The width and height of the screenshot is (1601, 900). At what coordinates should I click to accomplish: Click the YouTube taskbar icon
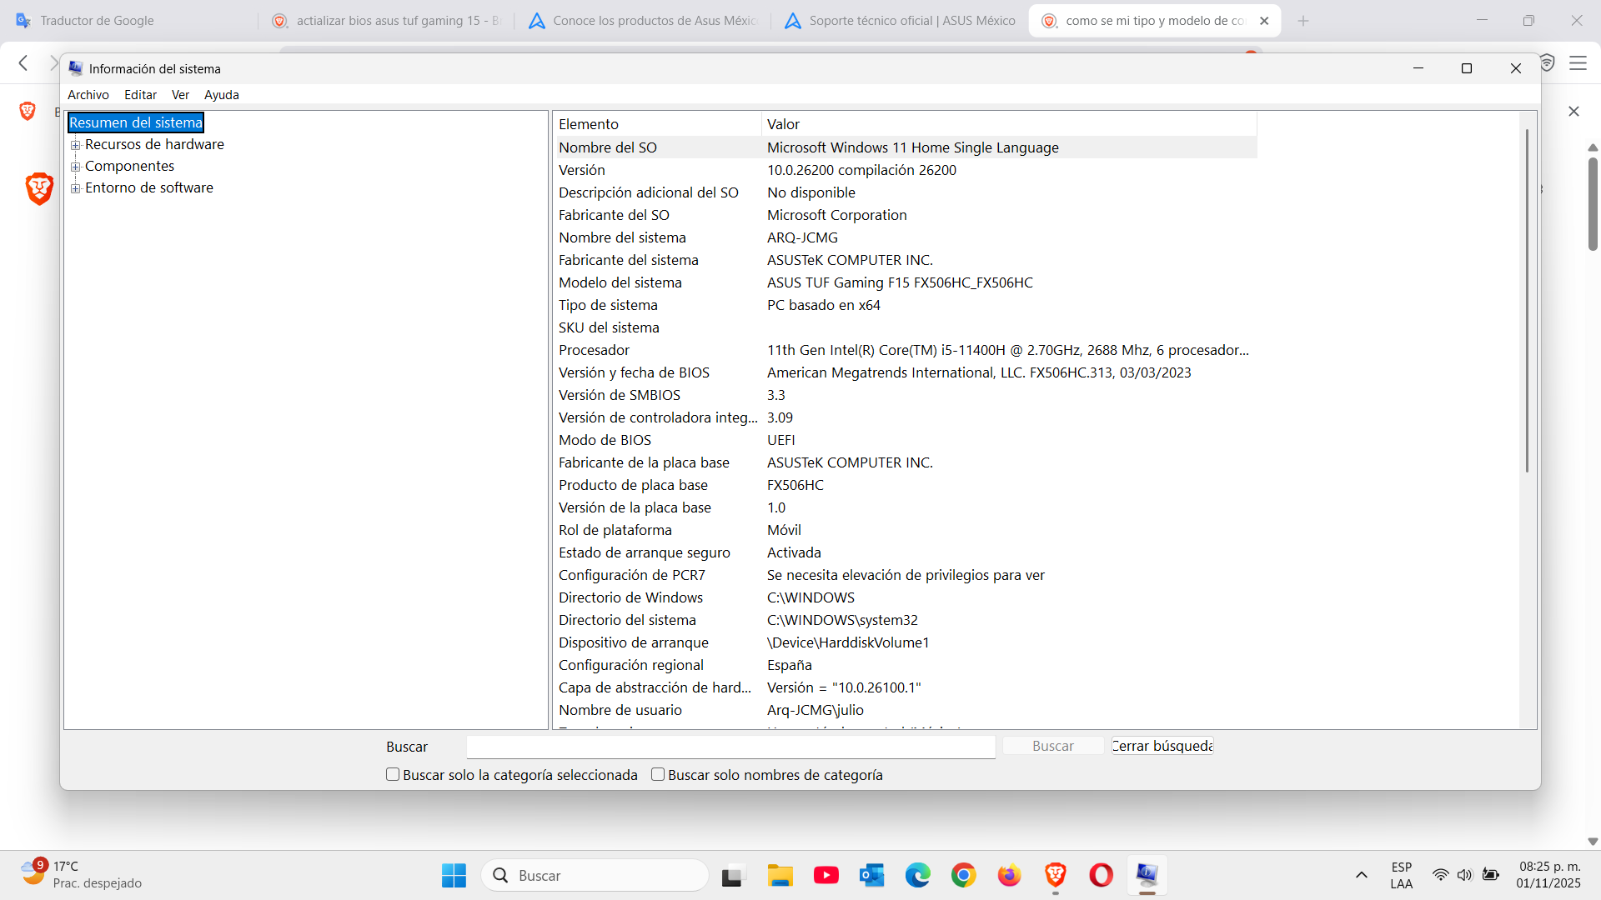(826, 875)
